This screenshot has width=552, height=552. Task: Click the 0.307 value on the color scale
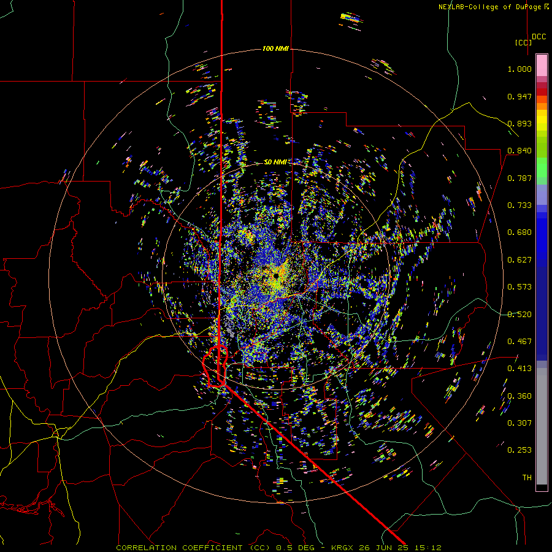519,423
